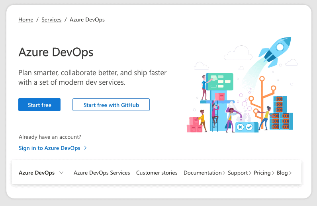Click the chevron next to Pricing
Viewport: 317px width, 206px height.
tap(273, 173)
